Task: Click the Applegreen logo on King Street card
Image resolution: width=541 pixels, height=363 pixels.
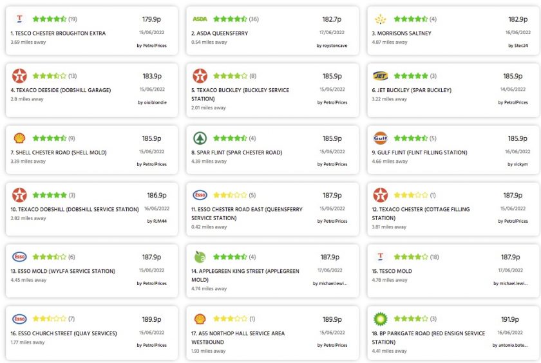Action: [x=200, y=256]
